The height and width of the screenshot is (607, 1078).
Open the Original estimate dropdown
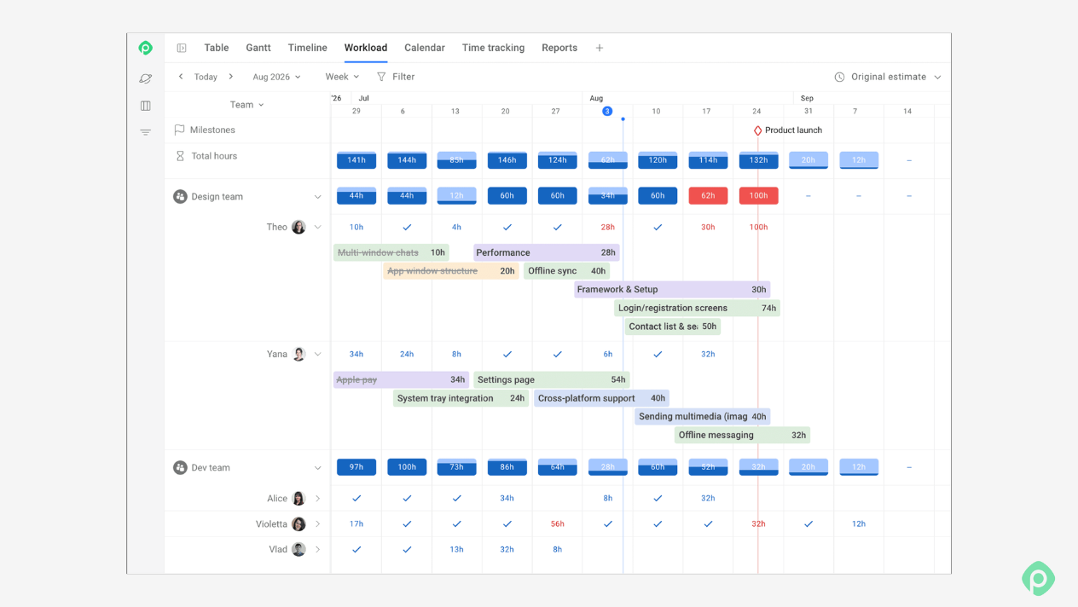888,77
